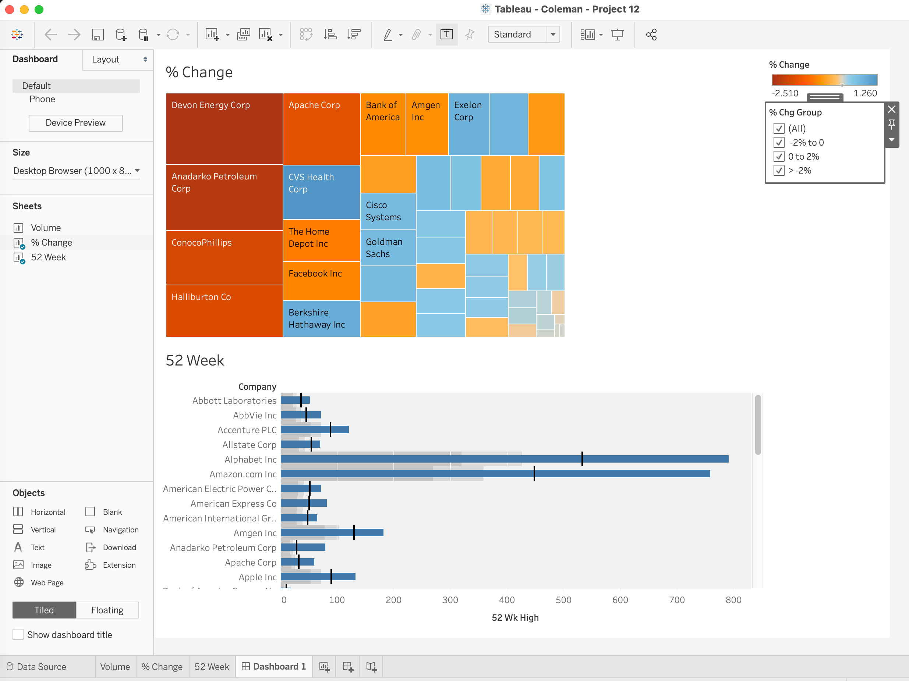Click the Redo forward arrow
This screenshot has width=909, height=681.
click(74, 35)
